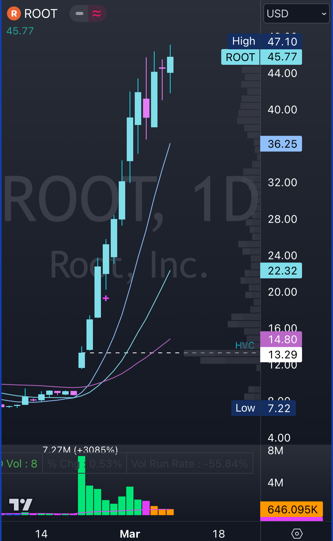Viewport: 333px width, 541px height.
Task: Open the ROOT symbol title
Action: (41, 14)
